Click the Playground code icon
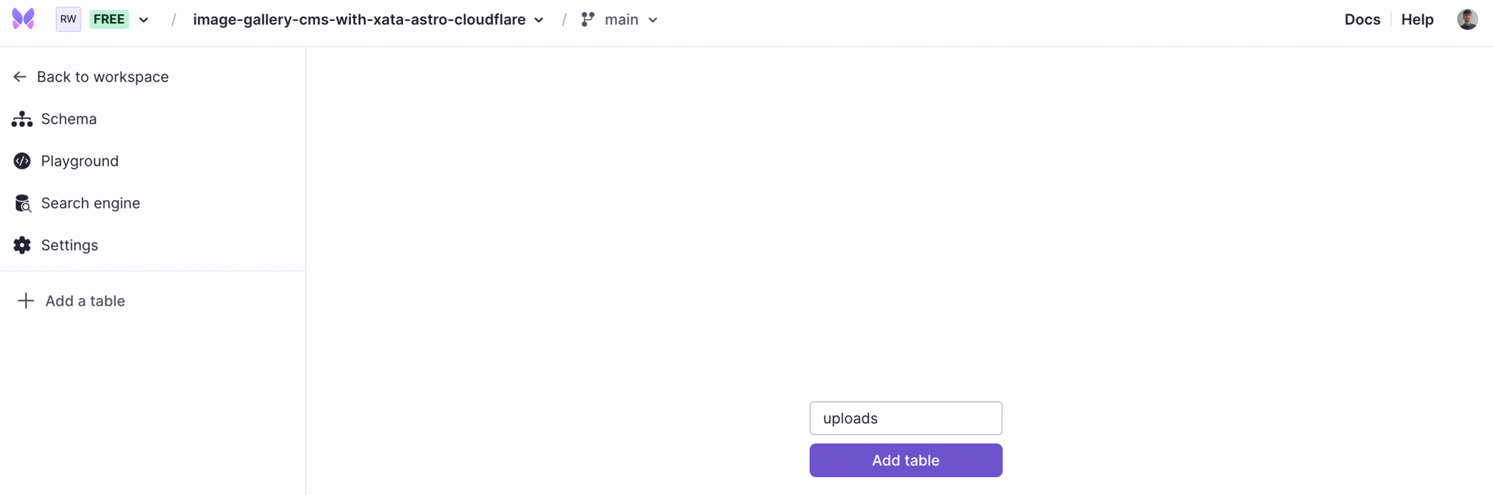This screenshot has height=495, width=1493. 22,161
